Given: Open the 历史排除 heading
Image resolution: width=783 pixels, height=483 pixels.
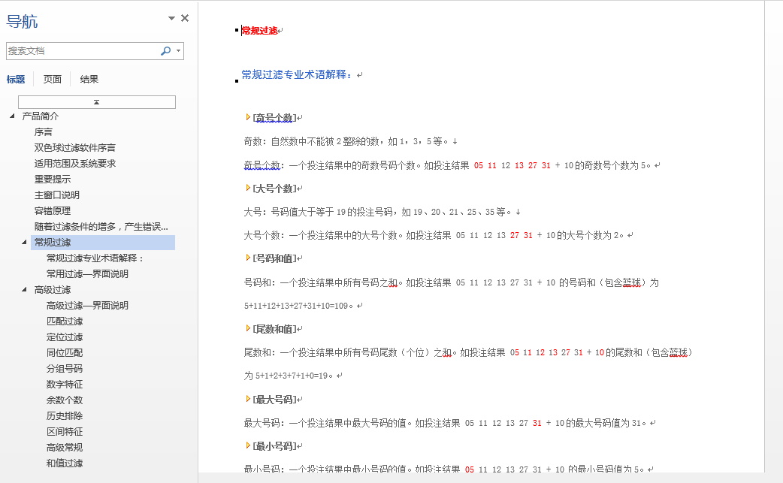Looking at the screenshot, I should coord(65,416).
